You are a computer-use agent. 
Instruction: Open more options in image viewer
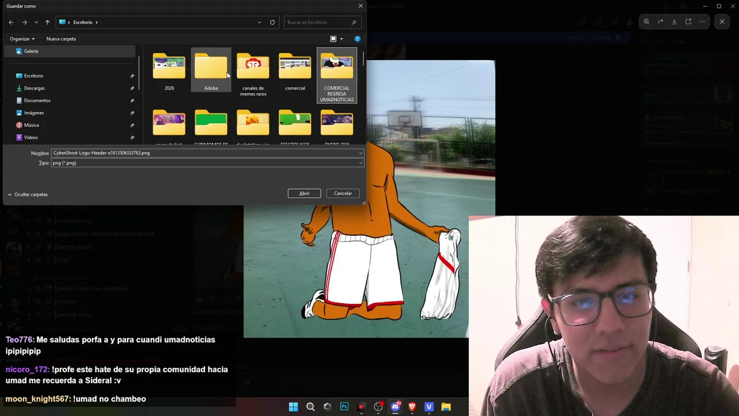pos(702,22)
